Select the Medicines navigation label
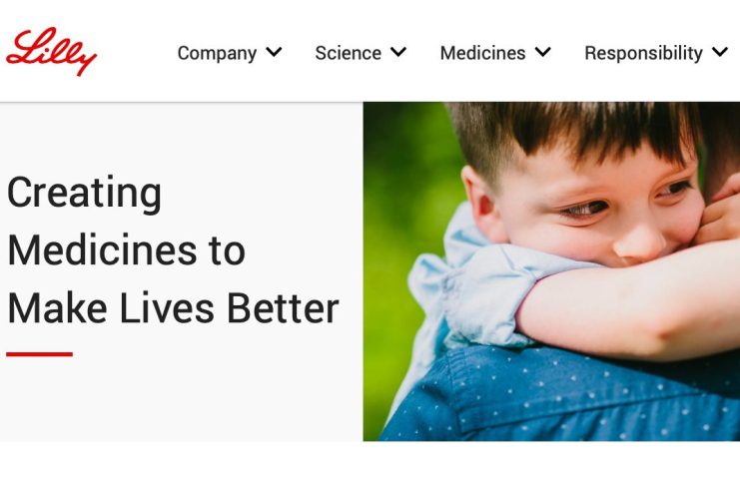This screenshot has height=485, width=740. click(482, 53)
